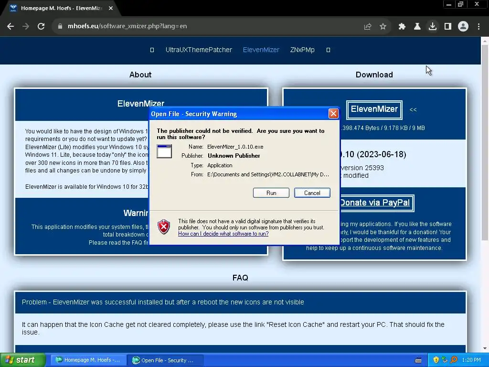The height and width of the screenshot is (367, 489).
Task: Click the square icon right of ZNxPMp
Action: point(328,50)
